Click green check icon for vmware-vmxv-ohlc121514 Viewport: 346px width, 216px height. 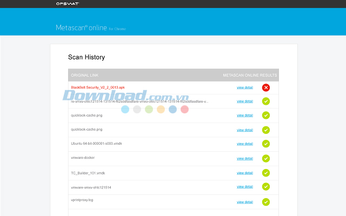click(266, 187)
